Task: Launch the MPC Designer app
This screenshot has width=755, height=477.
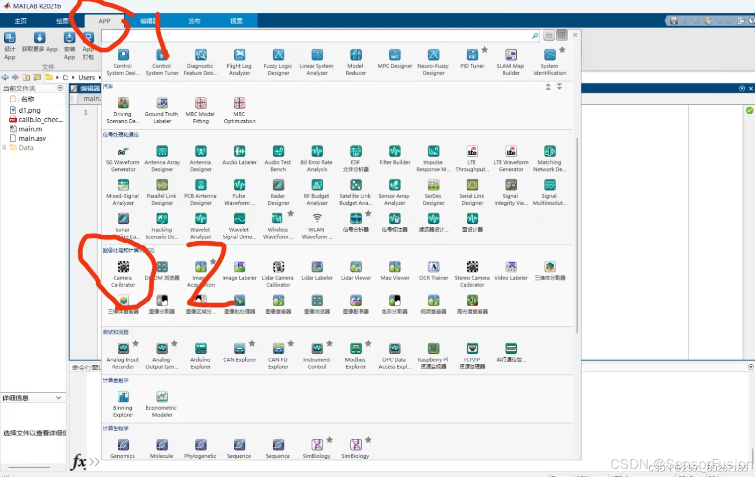Action: click(x=395, y=59)
